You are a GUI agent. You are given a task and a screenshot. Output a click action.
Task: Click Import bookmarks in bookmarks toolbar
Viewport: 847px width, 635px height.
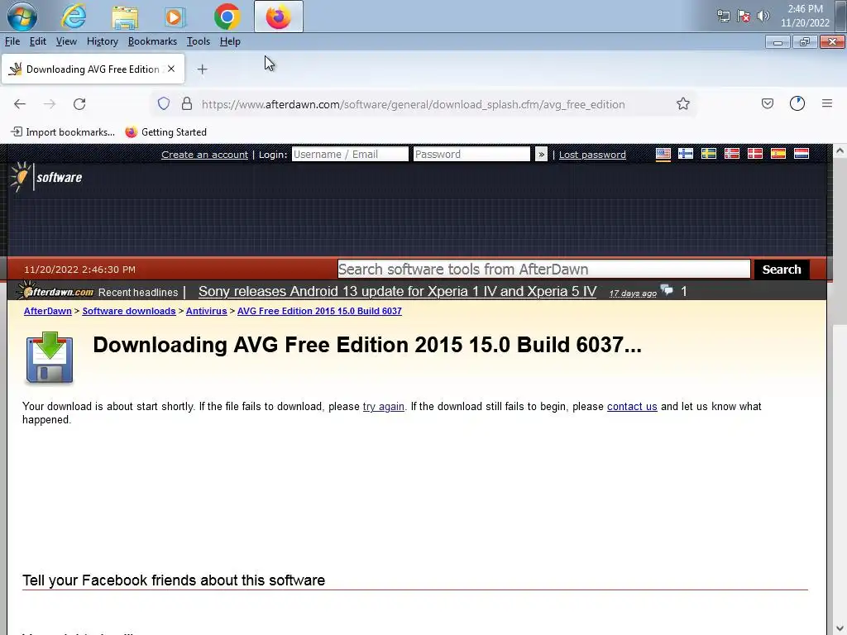64,131
